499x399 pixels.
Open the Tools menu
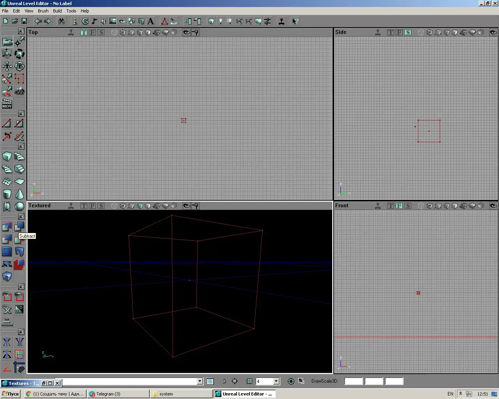pos(71,11)
